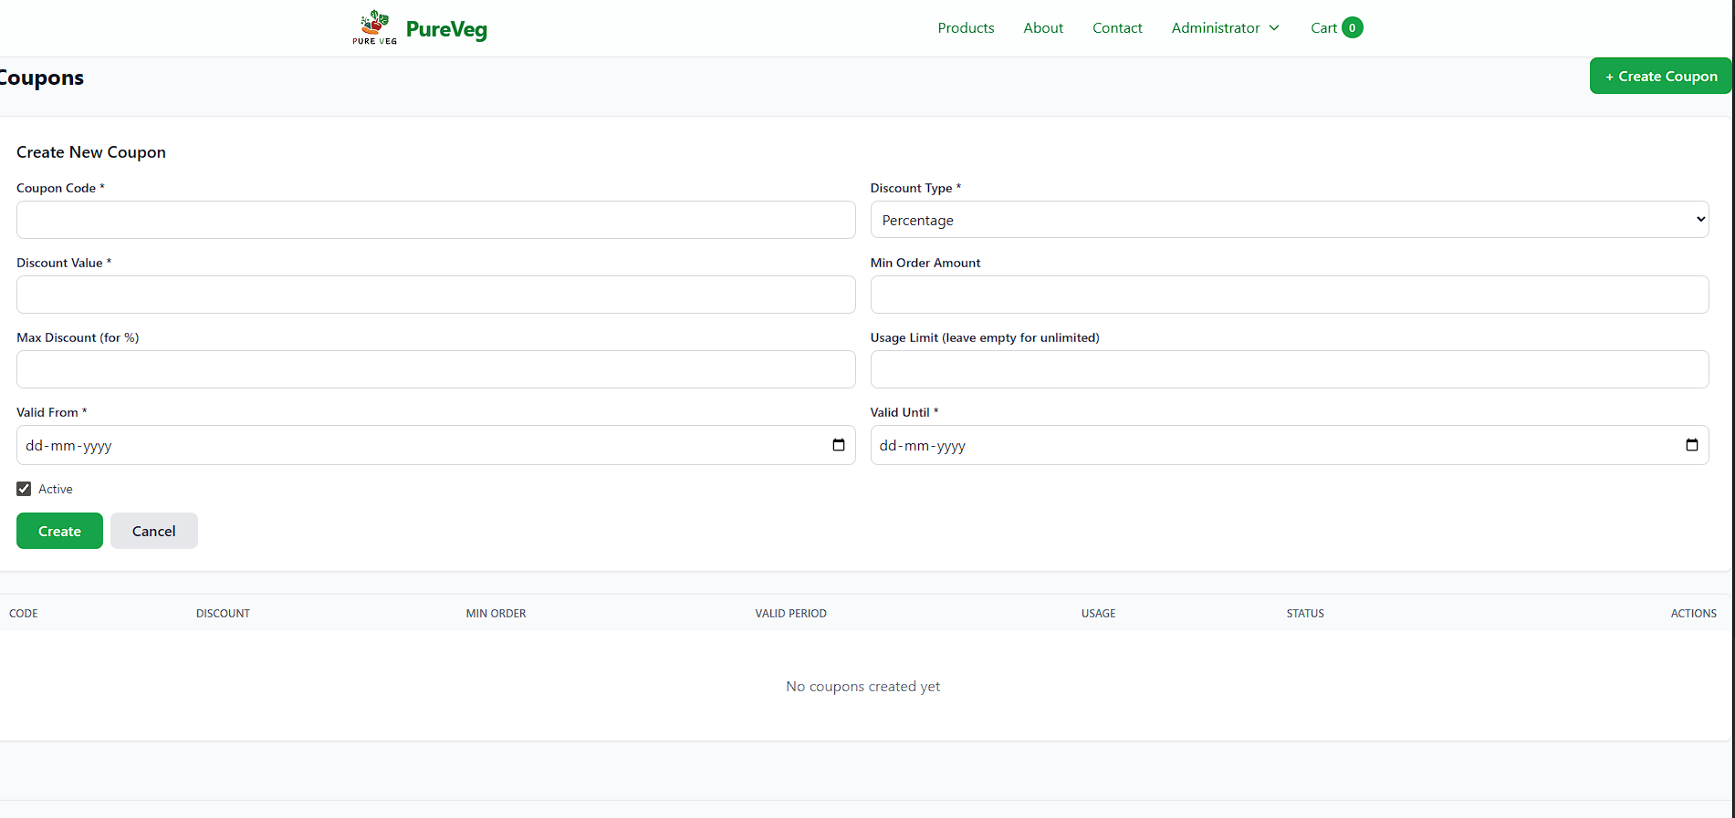Cancel the new coupon form
Image resolution: width=1735 pixels, height=818 pixels.
point(154,531)
